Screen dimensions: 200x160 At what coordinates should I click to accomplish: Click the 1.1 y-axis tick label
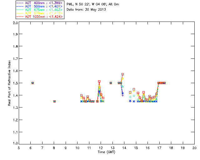click(x=15, y=132)
